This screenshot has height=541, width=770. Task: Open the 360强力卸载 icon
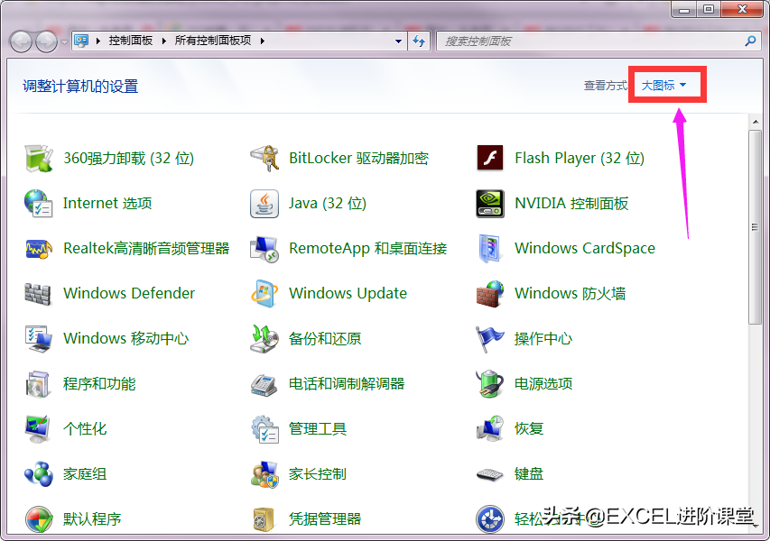tap(38, 158)
